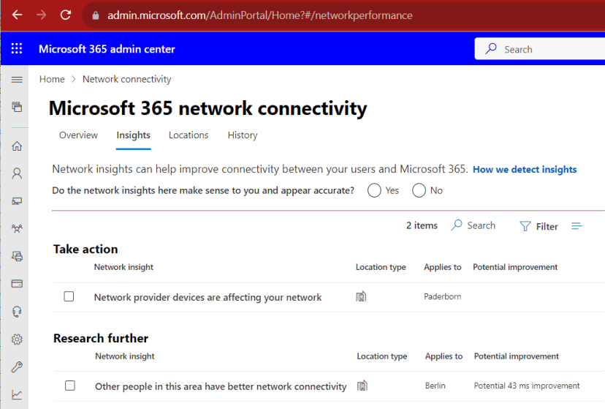Collapse the navigation menu hamburger icon

pyautogui.click(x=17, y=80)
